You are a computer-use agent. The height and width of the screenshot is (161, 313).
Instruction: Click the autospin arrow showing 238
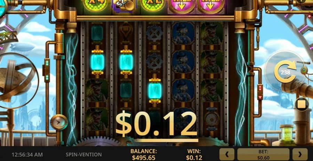(x=285, y=72)
